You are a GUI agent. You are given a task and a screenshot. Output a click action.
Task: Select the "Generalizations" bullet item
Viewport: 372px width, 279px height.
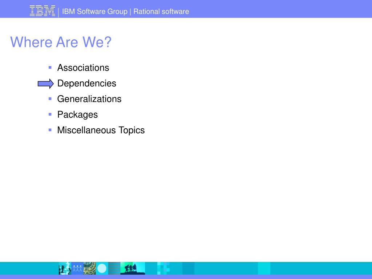89,99
